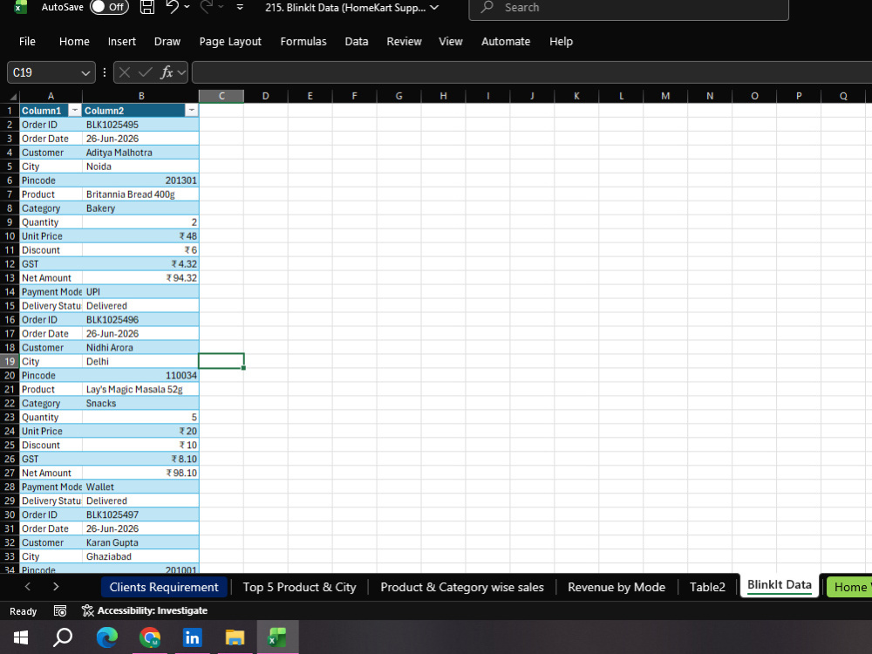The height and width of the screenshot is (654, 872).
Task: Switch to Clients Requirement sheet tab
Action: (x=164, y=587)
